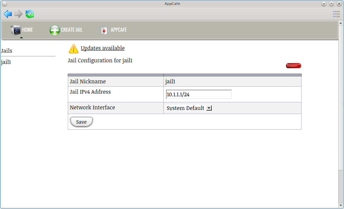
Task: Go back with the blue arrow
Action: (8, 14)
